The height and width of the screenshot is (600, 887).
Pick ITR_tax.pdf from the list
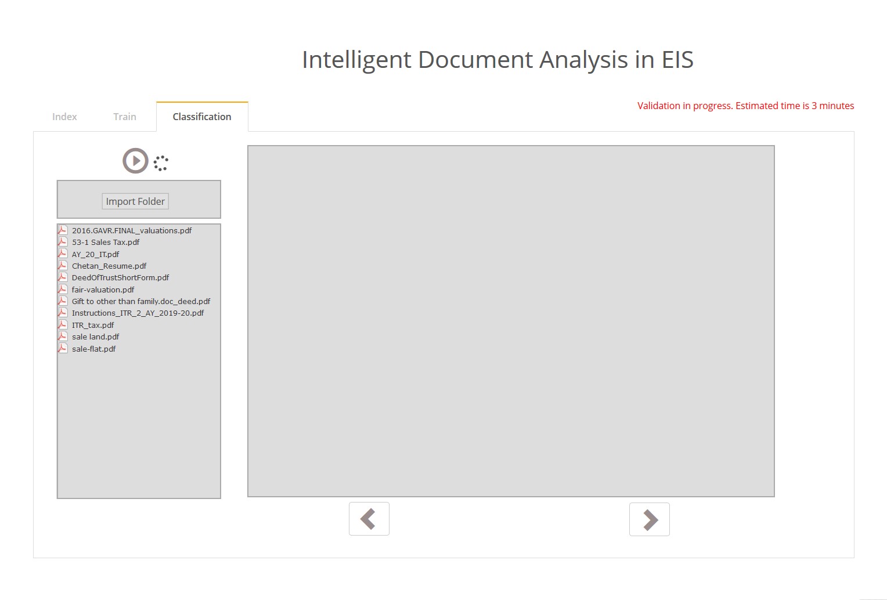93,325
